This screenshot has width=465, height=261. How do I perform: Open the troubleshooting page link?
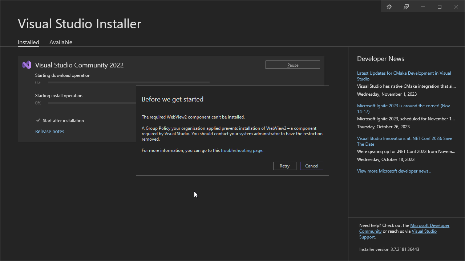pyautogui.click(x=242, y=150)
